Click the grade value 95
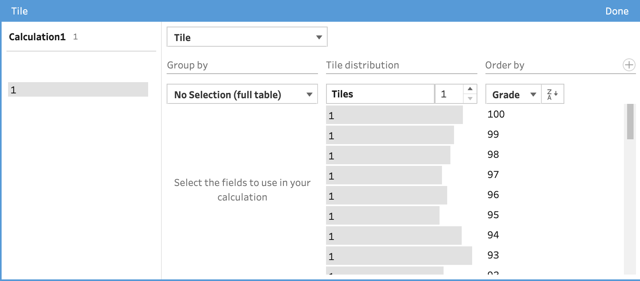Screen dimensions: 640x281 point(493,215)
